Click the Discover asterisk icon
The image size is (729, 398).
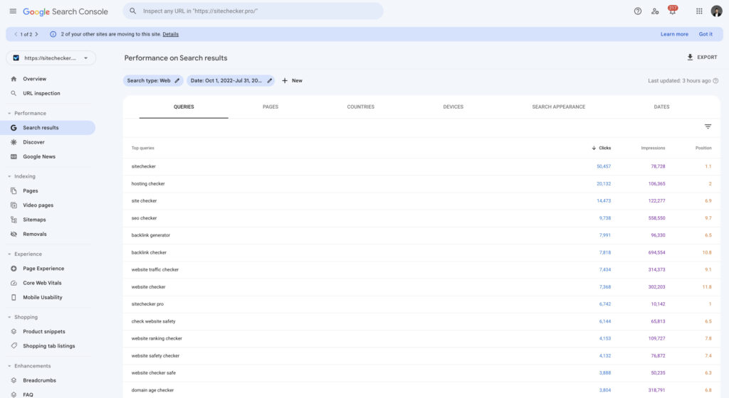14,142
